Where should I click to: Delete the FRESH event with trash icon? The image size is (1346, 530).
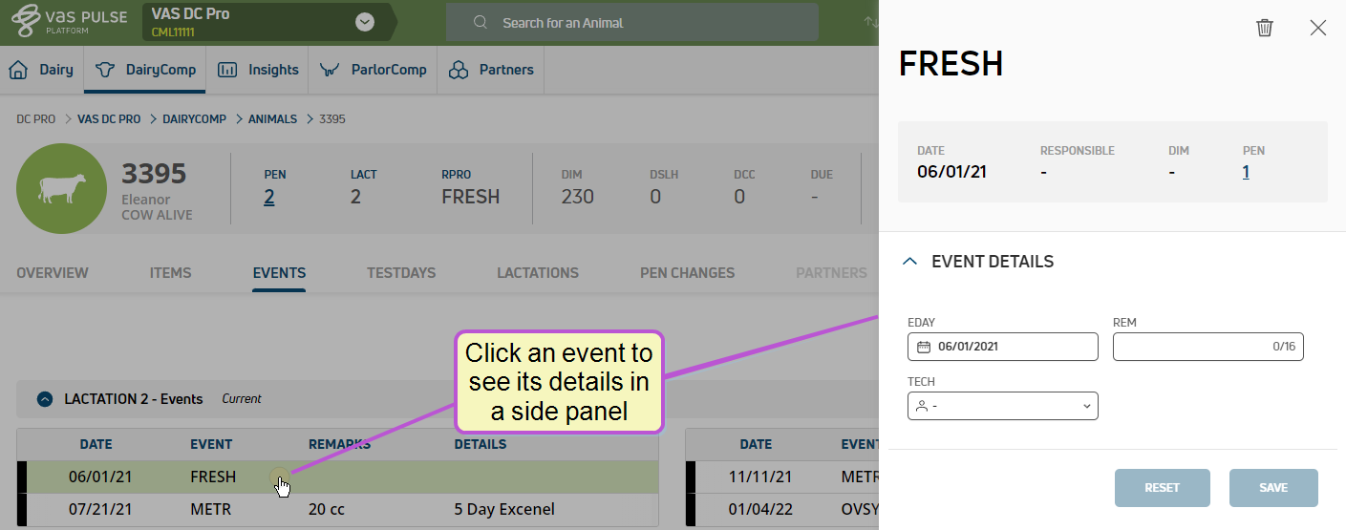[1264, 28]
